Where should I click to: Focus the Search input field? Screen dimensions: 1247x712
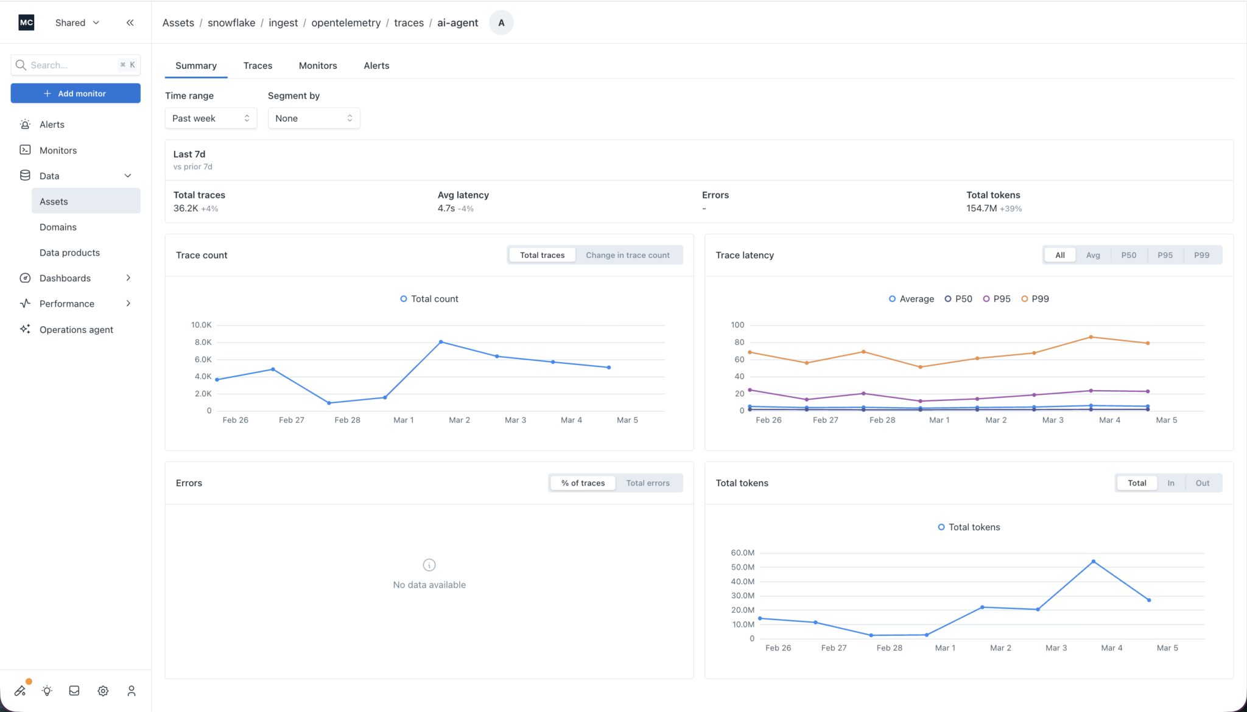pos(76,65)
